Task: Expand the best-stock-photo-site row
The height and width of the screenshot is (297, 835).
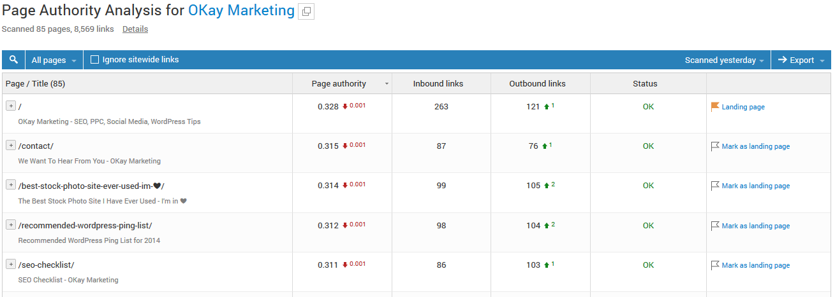Action: point(10,184)
